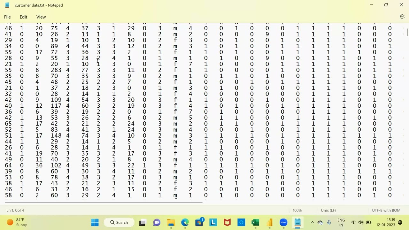Open the OneDrive cloud tray icon
This screenshot has height=230, width=409.
(320, 222)
